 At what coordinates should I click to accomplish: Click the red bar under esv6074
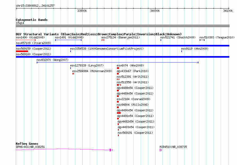click(118, 68)
